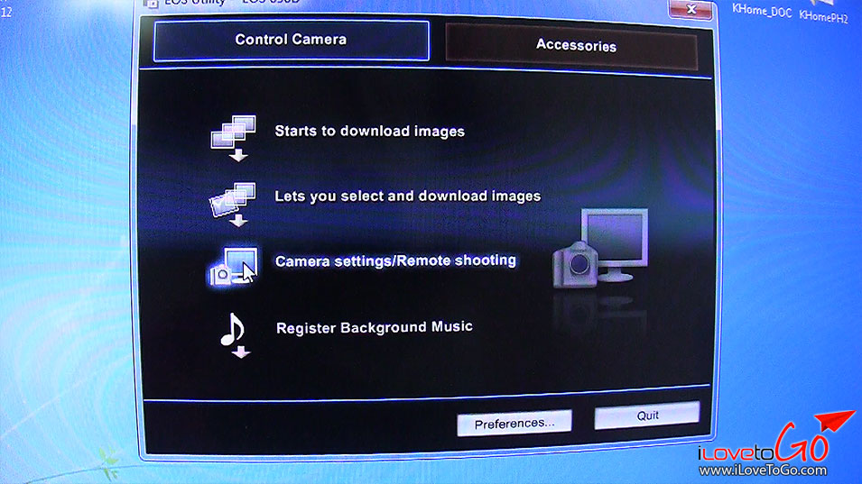The height and width of the screenshot is (484, 862).
Task: Quit the EOS Utility
Action: [647, 416]
